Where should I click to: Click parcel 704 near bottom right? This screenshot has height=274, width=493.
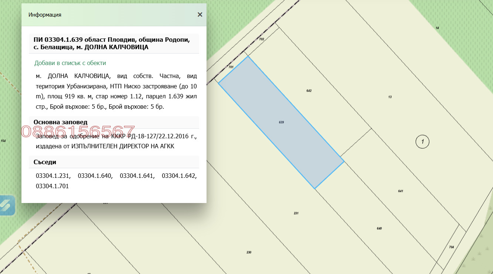point(451,247)
